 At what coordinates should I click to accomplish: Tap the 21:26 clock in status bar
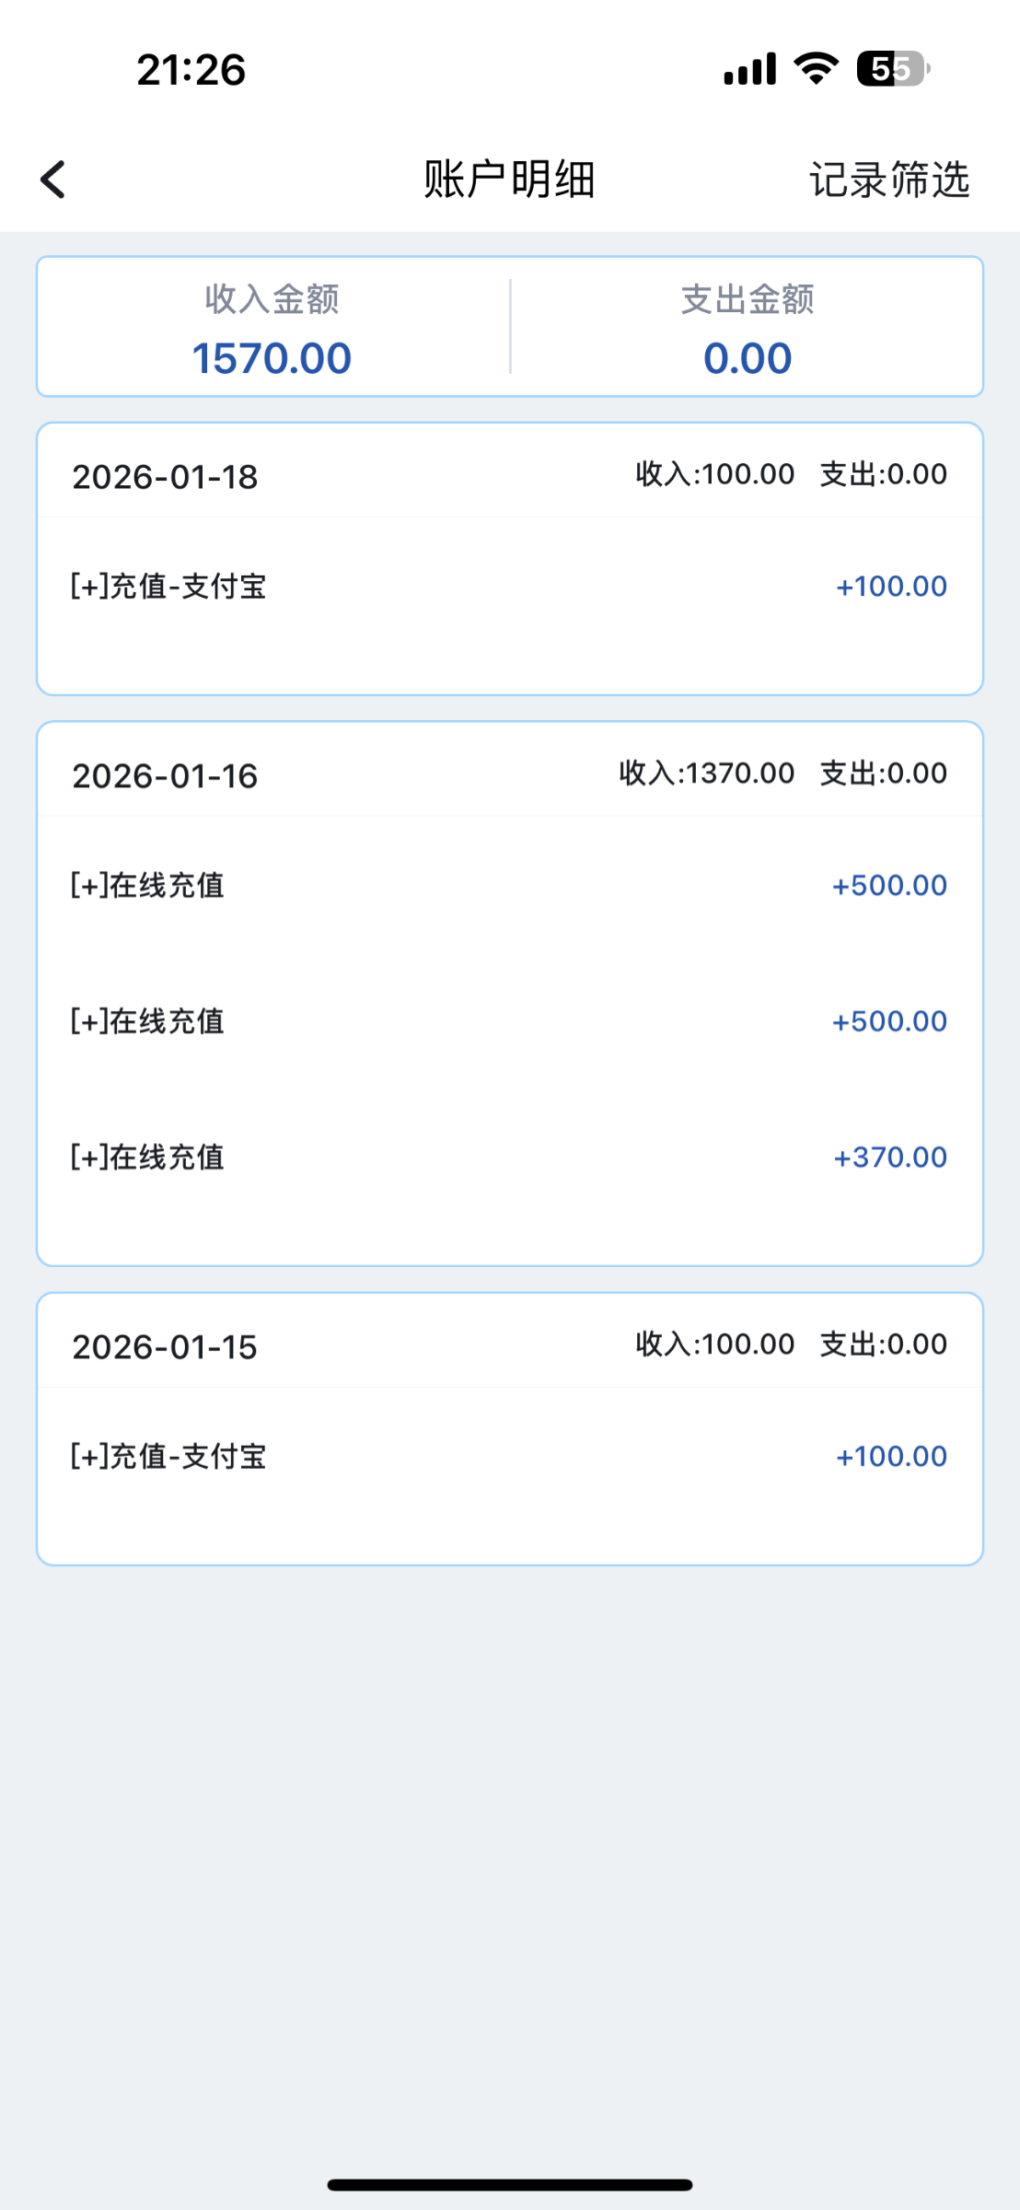coord(191,70)
